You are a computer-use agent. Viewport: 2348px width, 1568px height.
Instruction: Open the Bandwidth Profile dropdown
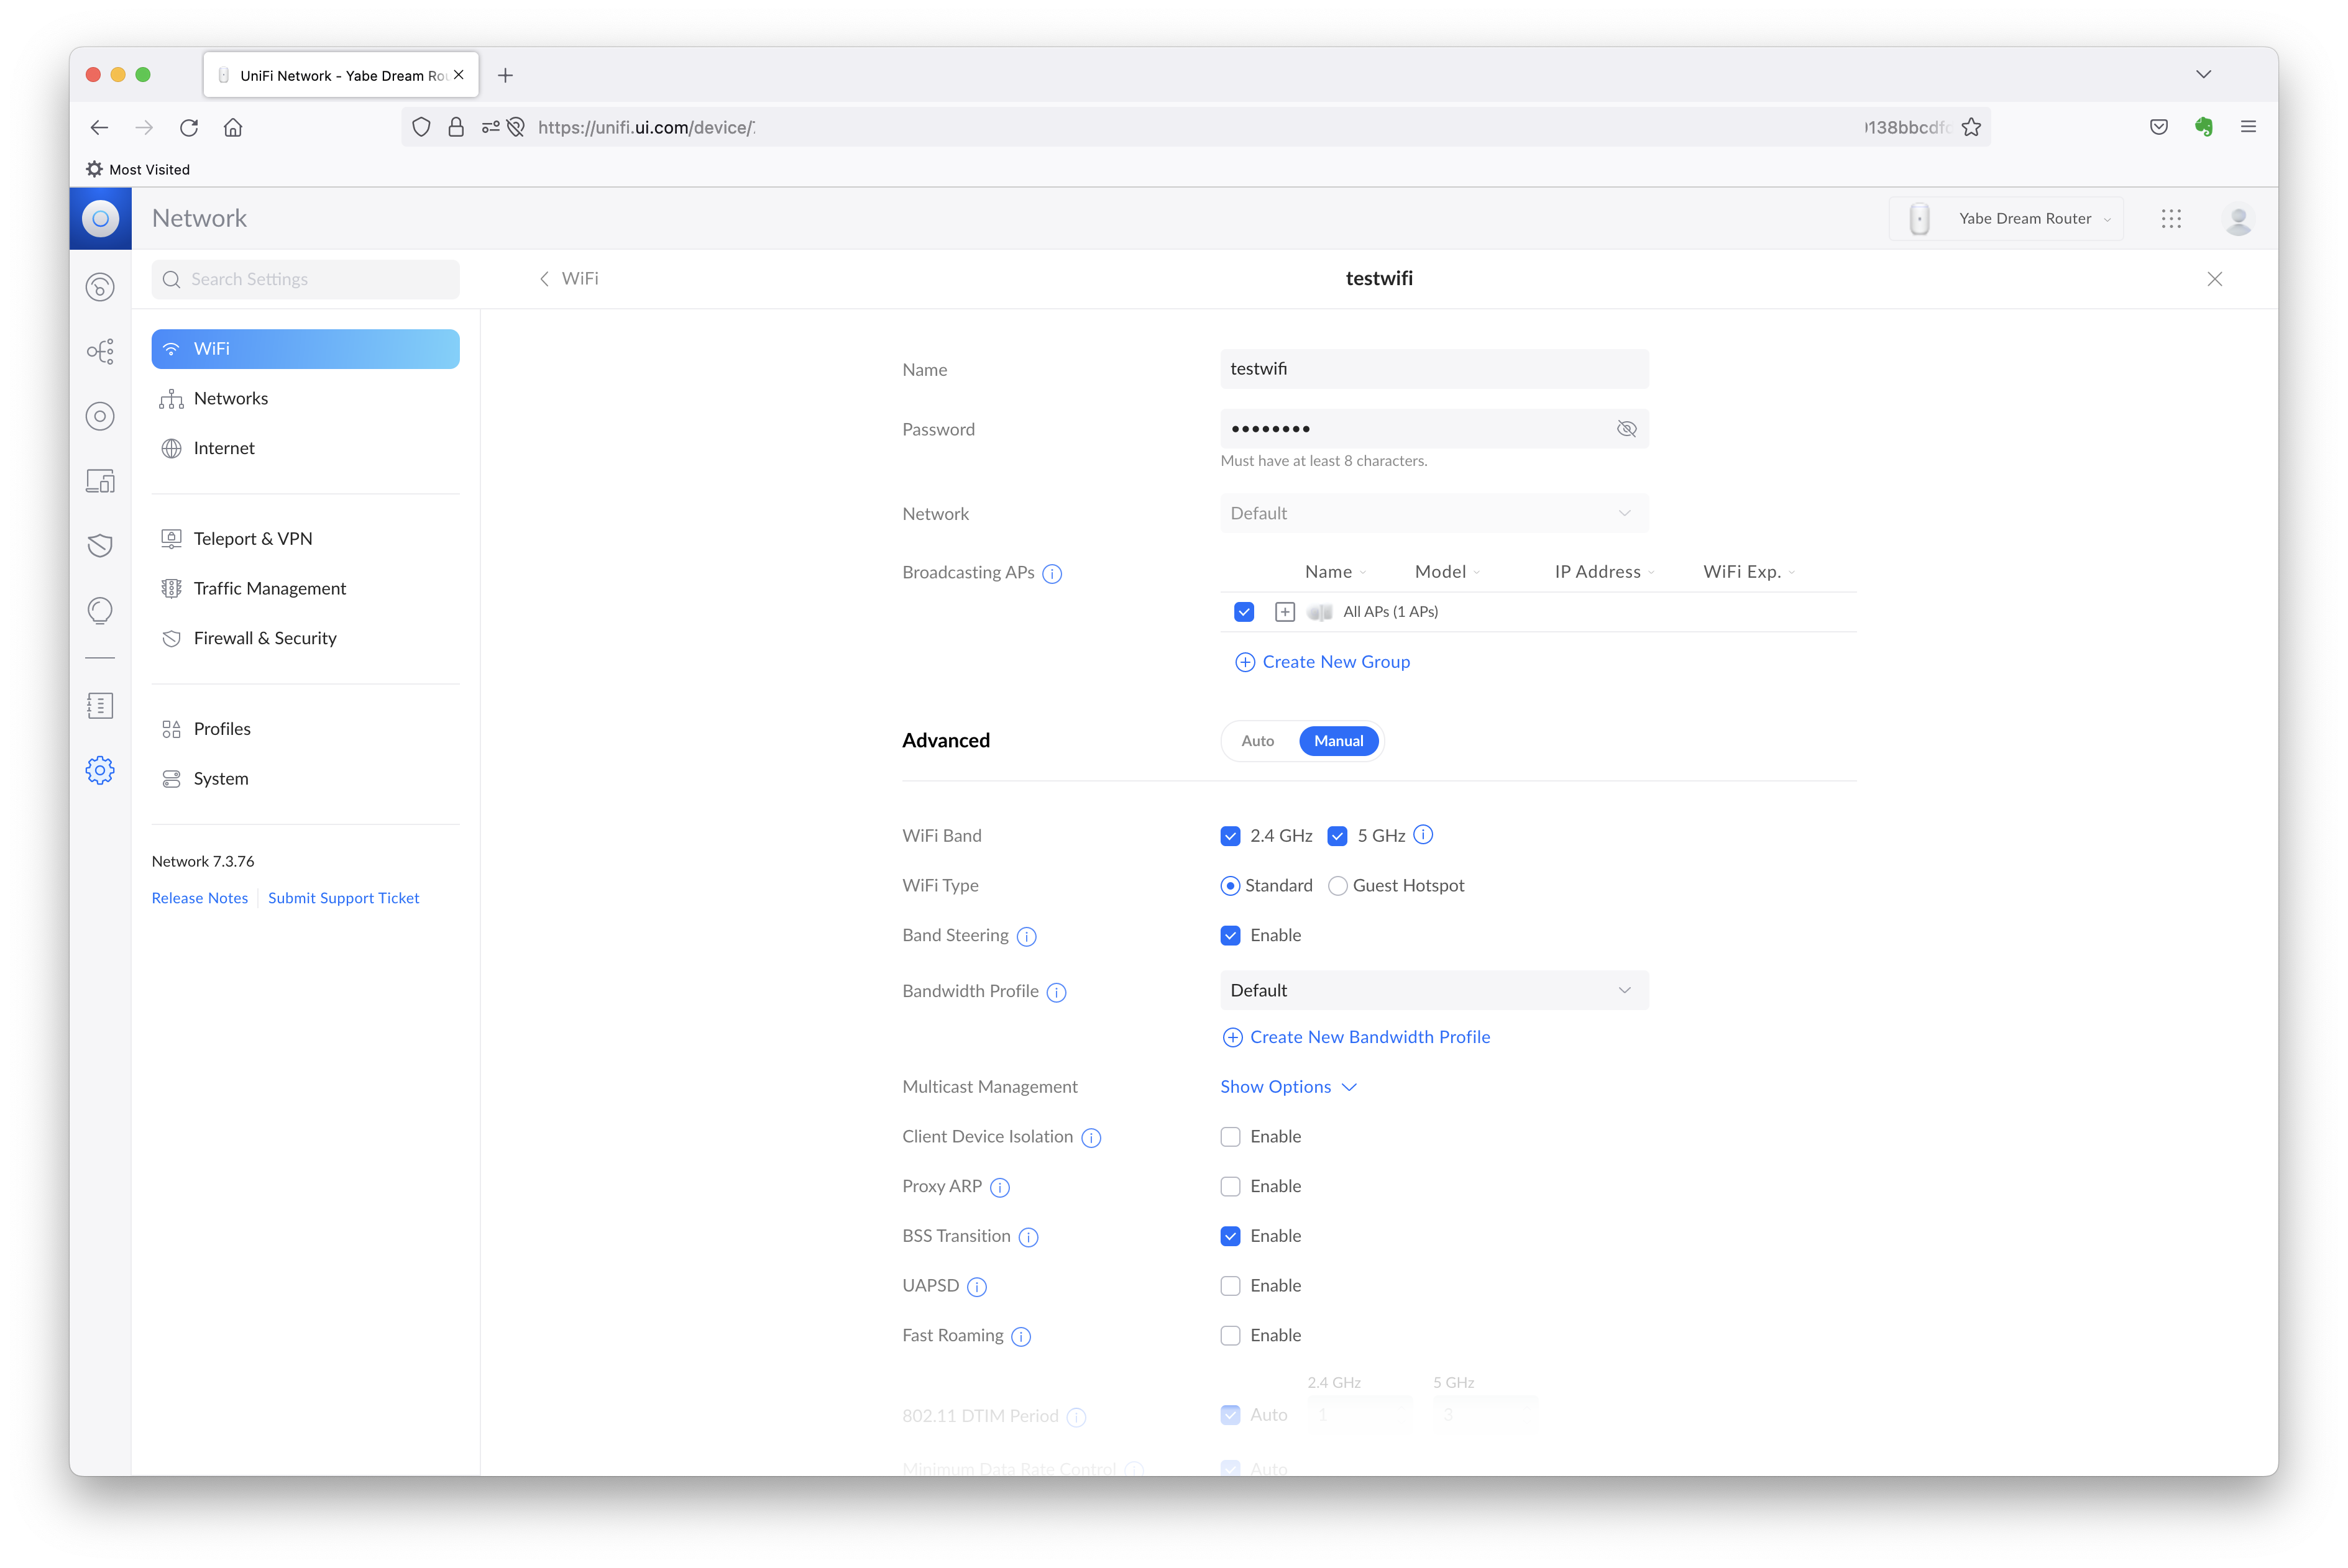1434,990
